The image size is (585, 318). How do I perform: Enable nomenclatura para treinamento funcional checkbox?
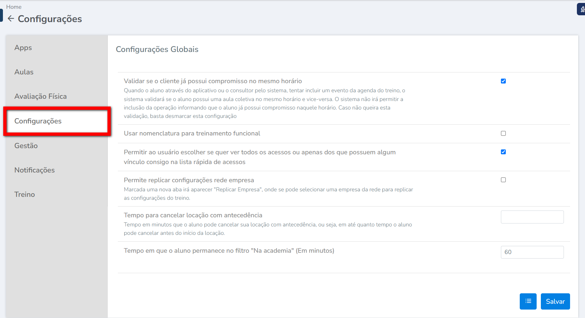(x=503, y=134)
